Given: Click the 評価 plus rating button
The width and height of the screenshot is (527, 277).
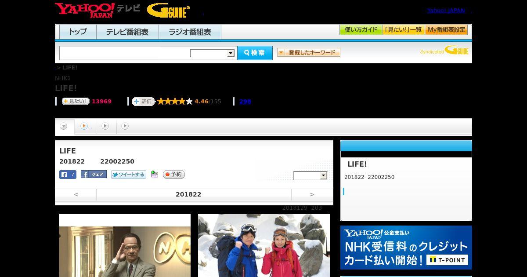Looking at the screenshot, I should pyautogui.click(x=143, y=102).
